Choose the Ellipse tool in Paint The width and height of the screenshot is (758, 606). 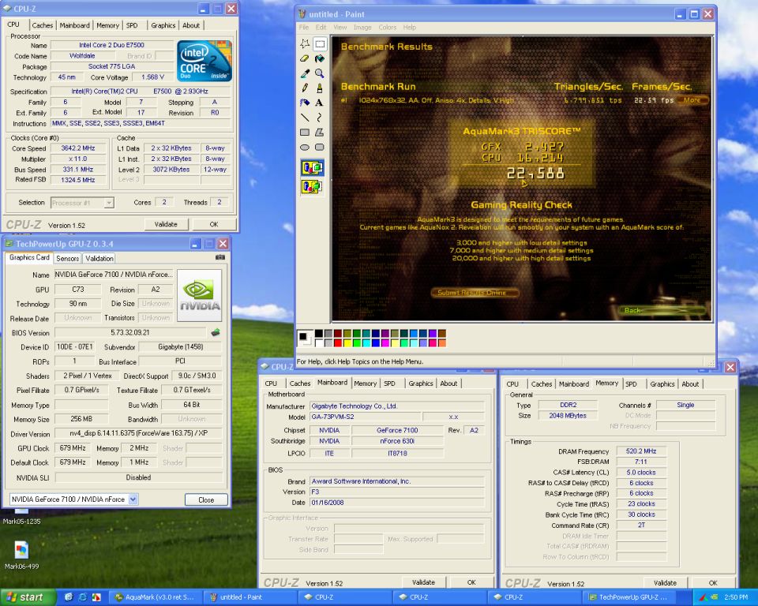click(x=305, y=148)
